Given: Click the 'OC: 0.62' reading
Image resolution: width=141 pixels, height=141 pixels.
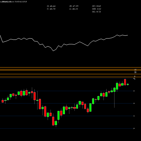Looking at the screenshot, I should point(96,6).
